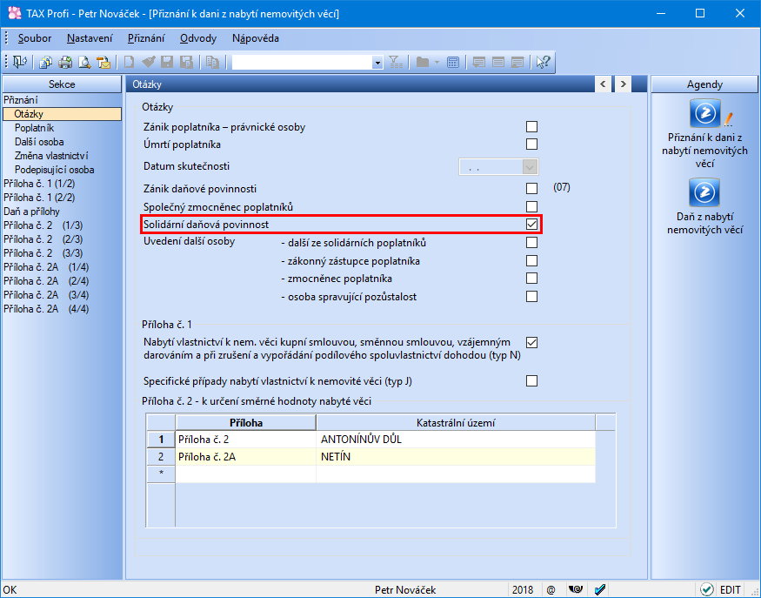Screen dimensions: 761x598
Task: Open Příloha č. 2 (3/3) section
Action: click(x=43, y=253)
